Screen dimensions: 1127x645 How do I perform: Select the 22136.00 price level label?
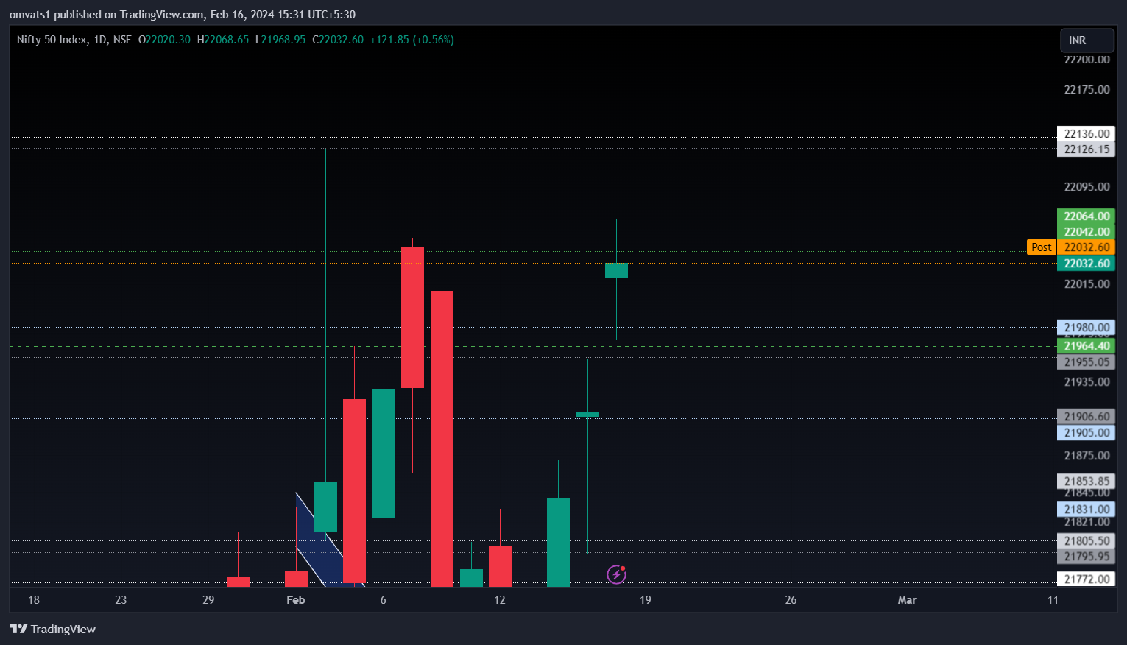(1086, 133)
